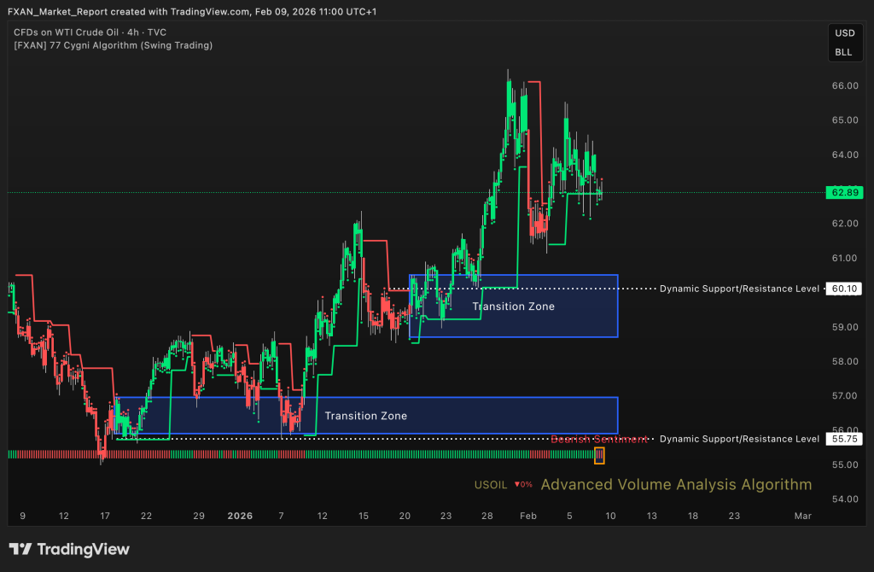Screen dimensions: 874x572
Task: Click the Advanced Volume Analysis Algorithm label
Action: click(676, 485)
